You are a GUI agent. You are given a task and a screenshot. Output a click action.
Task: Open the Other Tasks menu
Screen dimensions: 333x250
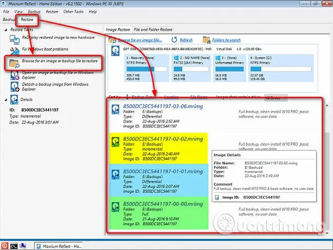(73, 12)
